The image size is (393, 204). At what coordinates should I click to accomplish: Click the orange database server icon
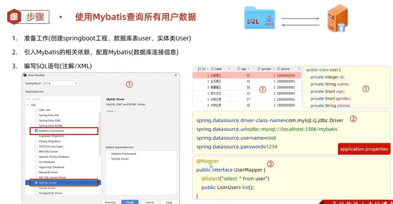337,18
